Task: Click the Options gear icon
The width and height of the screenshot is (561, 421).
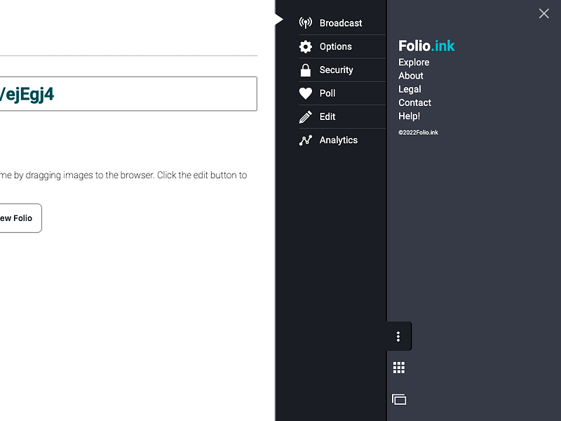Action: (306, 46)
